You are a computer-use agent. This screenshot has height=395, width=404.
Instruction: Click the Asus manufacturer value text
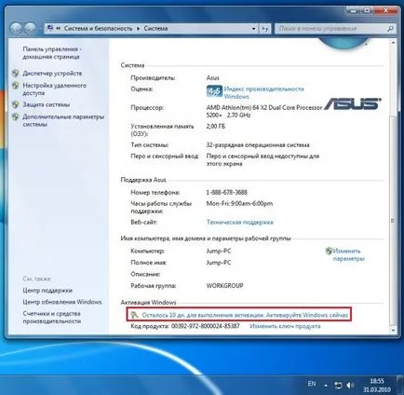click(x=213, y=78)
